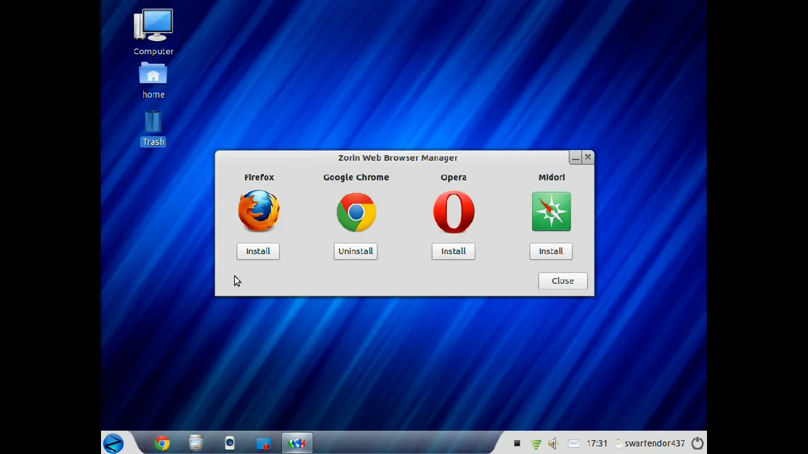Install Midori browser

(551, 251)
